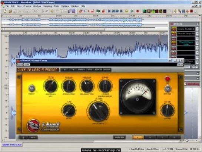Click the red circle icon at toolbar's right end
Viewport: 202px width, 152px height.
192,11
